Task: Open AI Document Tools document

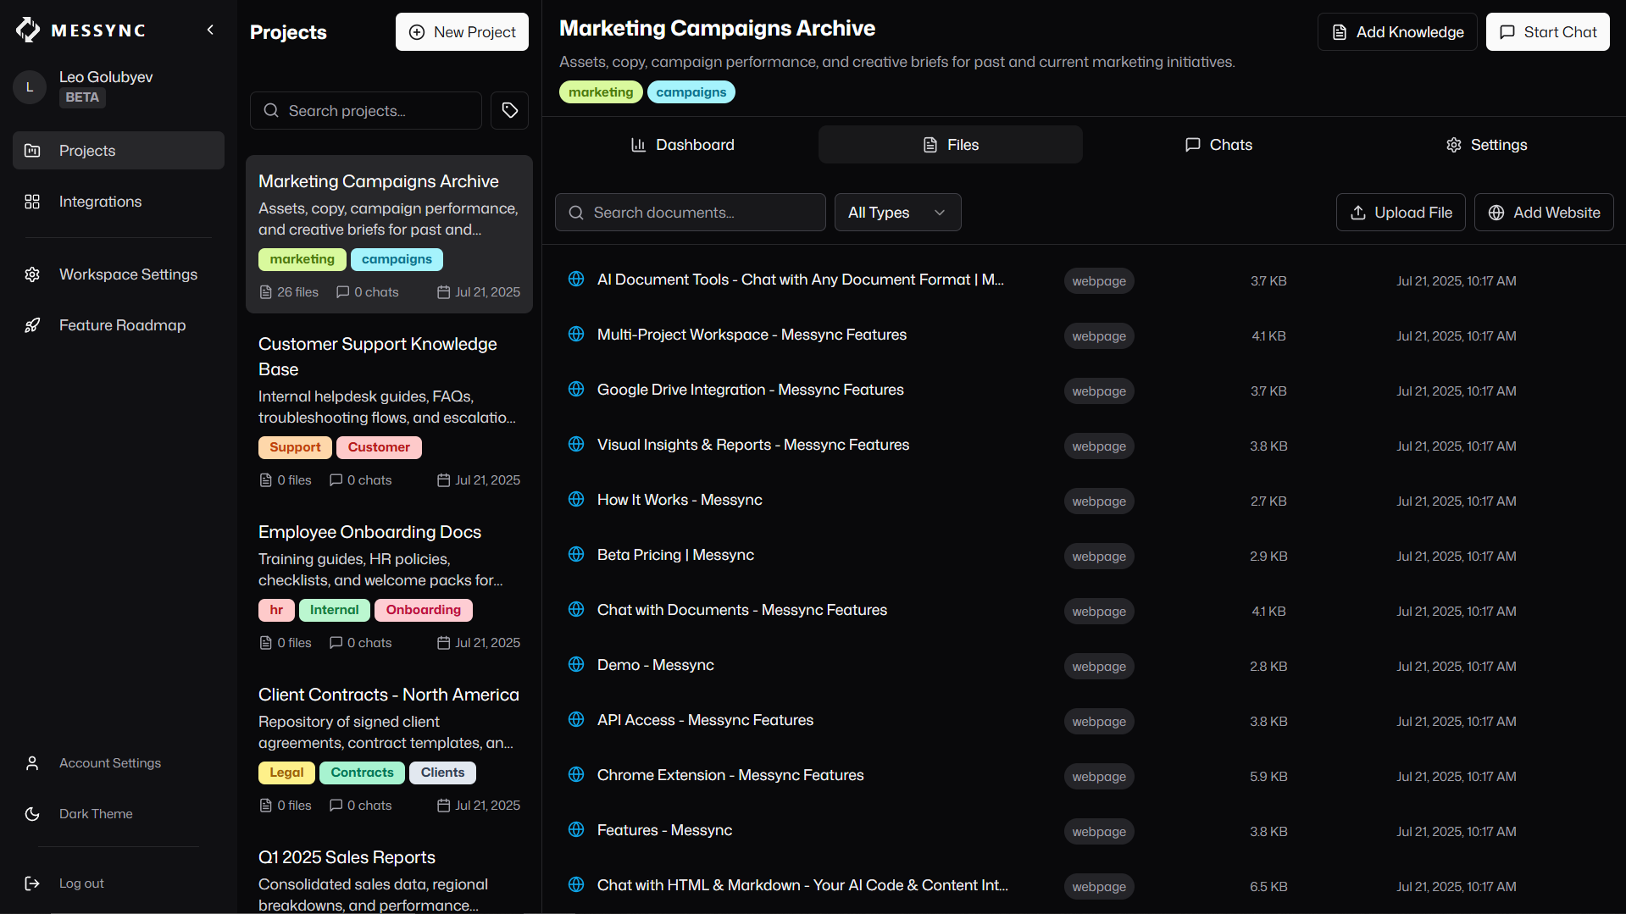Action: [x=801, y=280]
